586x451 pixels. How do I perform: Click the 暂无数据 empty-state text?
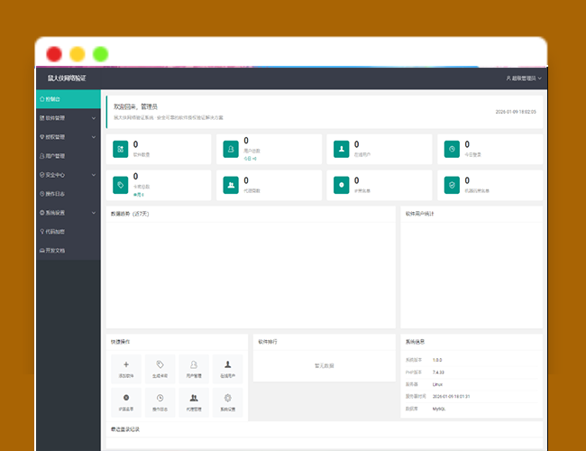pyautogui.click(x=324, y=365)
